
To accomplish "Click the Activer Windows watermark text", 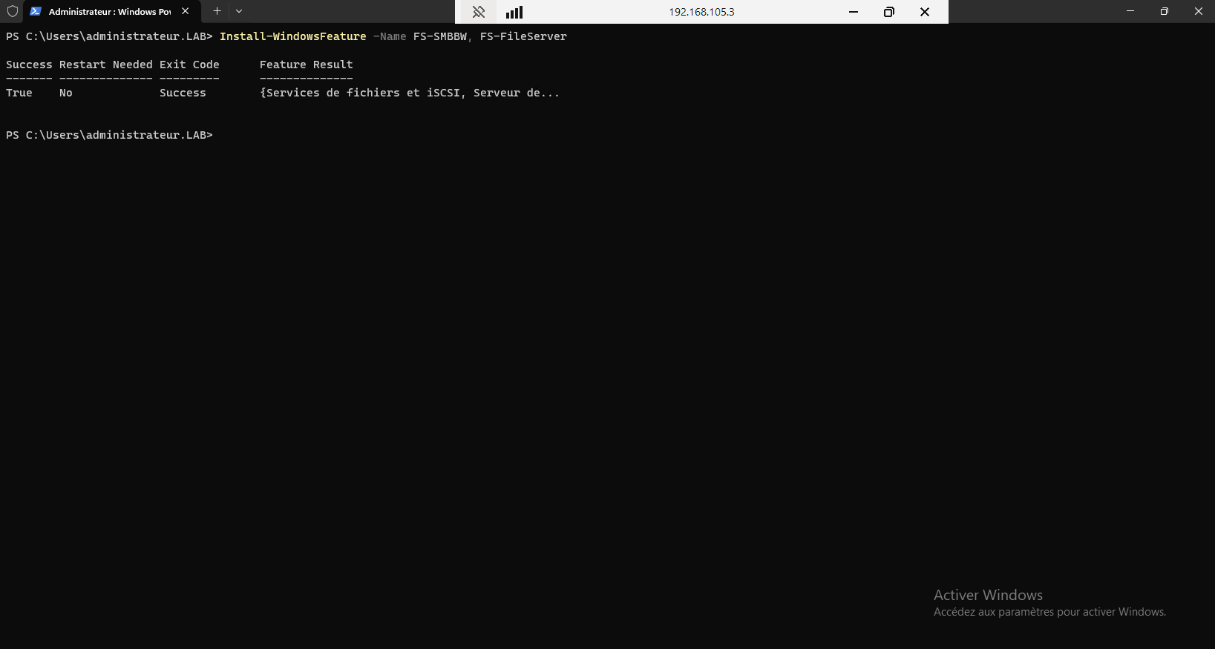I will [988, 595].
